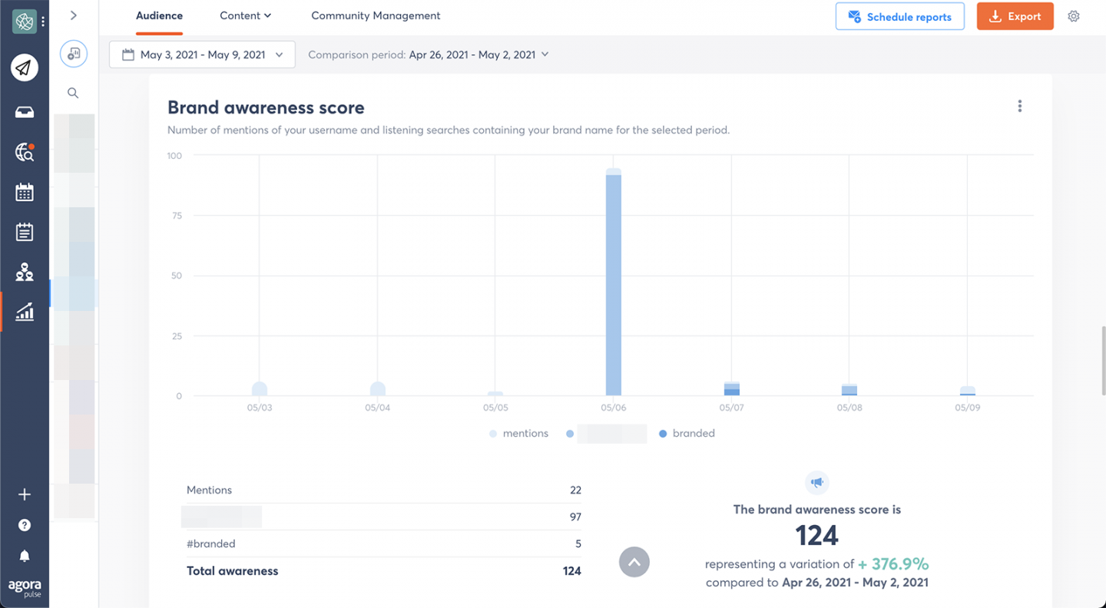Screen dimensions: 1106x608
Task: Open Publishing via the paper plane icon
Action: tap(25, 68)
